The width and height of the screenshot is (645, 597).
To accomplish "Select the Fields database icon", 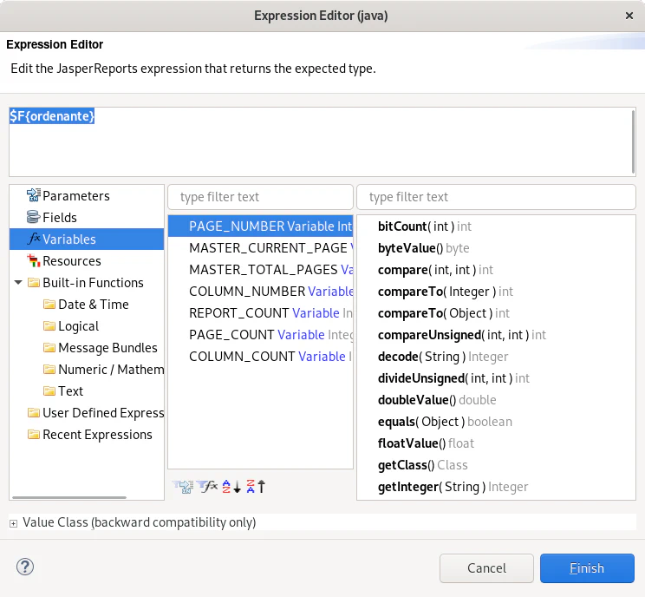I will coord(34,218).
